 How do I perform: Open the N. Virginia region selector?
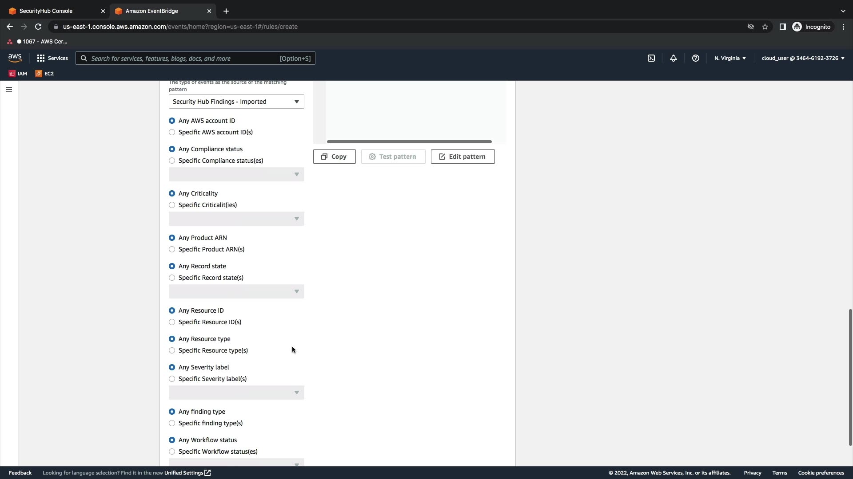click(730, 58)
